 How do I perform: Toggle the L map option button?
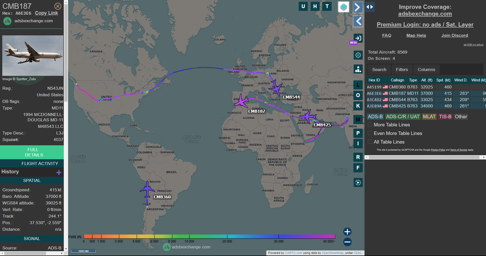coord(358,85)
